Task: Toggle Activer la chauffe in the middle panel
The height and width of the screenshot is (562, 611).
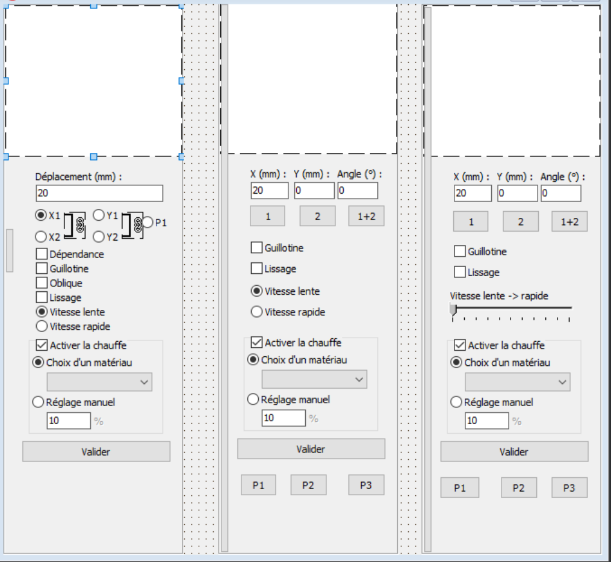Action: (x=257, y=343)
